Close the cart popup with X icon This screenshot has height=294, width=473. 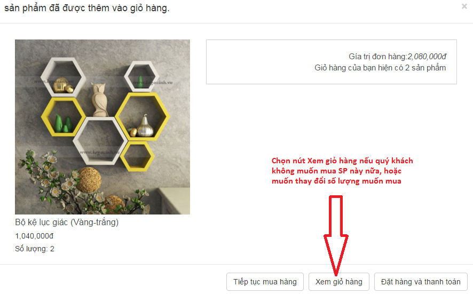[464, 6]
